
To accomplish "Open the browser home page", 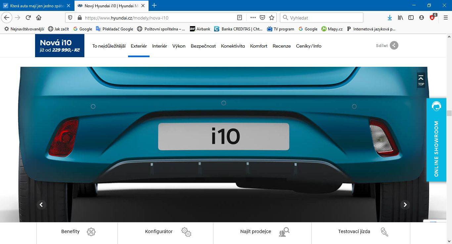I will point(39,18).
